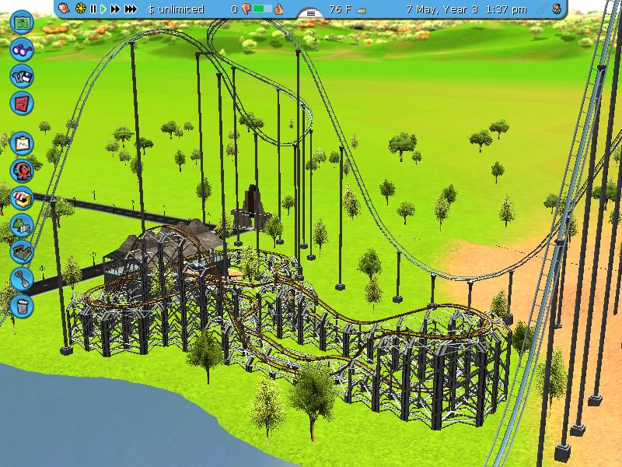The width and height of the screenshot is (622, 467).
Task: Open the paths and fences builder
Action: [x=22, y=251]
